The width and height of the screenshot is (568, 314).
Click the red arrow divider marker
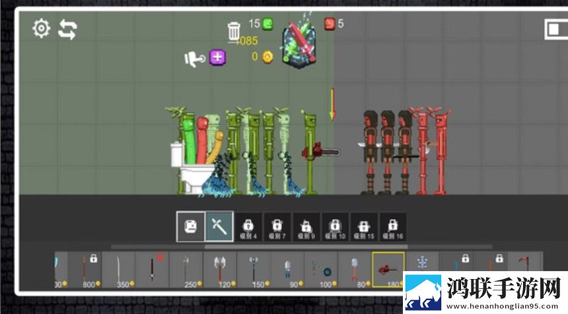pyautogui.click(x=332, y=104)
